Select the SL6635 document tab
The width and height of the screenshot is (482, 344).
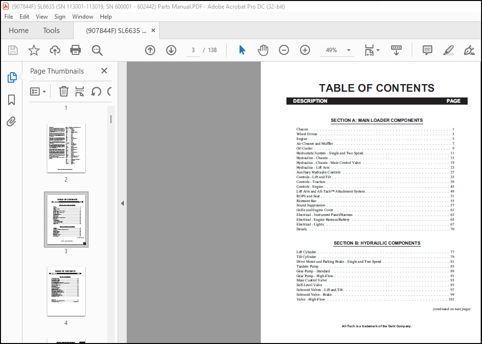(x=116, y=31)
